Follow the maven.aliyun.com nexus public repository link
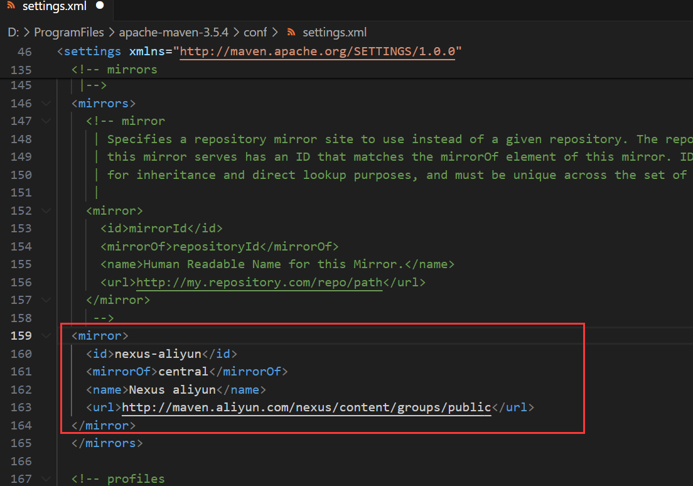 (306, 407)
